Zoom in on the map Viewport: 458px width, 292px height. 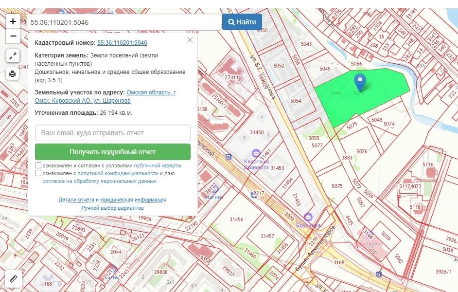[13, 21]
